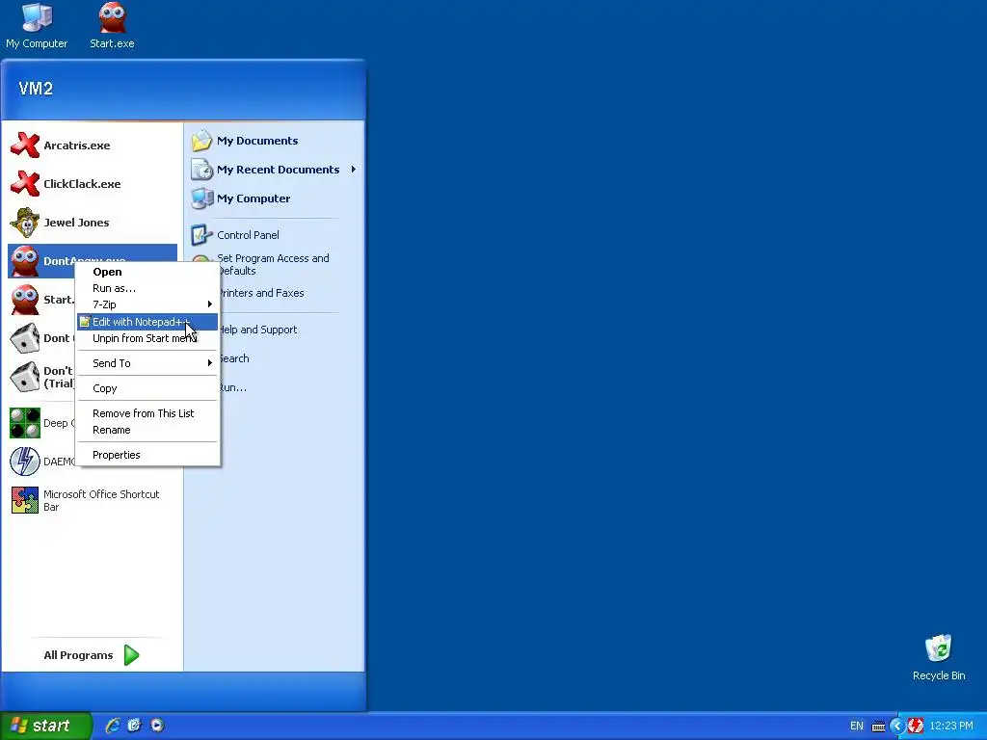Click the Windows start button
Image resolution: width=987 pixels, height=740 pixels.
tap(45, 726)
